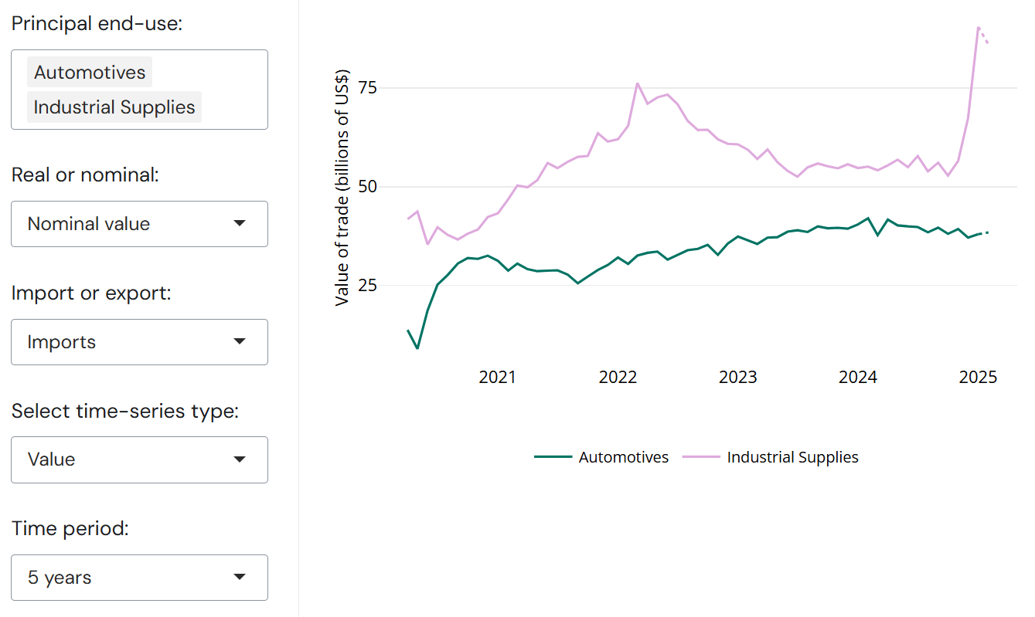This screenshot has width=1035, height=617.
Task: Select the Automotives chip in Principal end-use
Action: coord(90,73)
